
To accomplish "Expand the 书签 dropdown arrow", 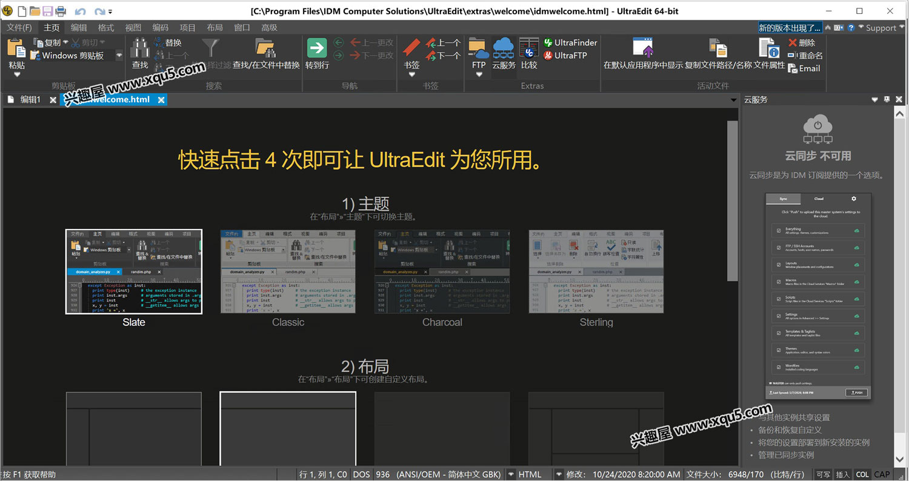I will pos(411,75).
